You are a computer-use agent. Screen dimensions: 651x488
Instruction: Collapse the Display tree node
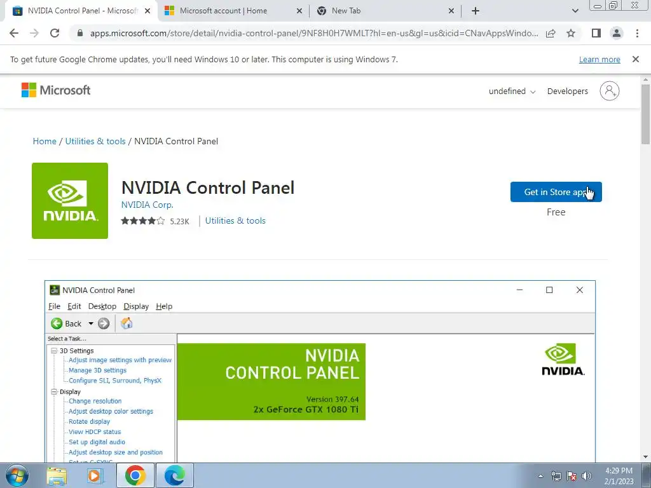pyautogui.click(x=54, y=391)
